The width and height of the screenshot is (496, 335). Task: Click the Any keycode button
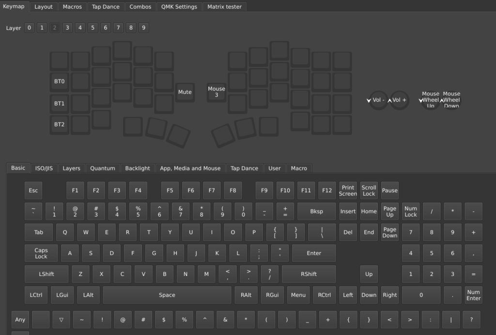[20, 320]
